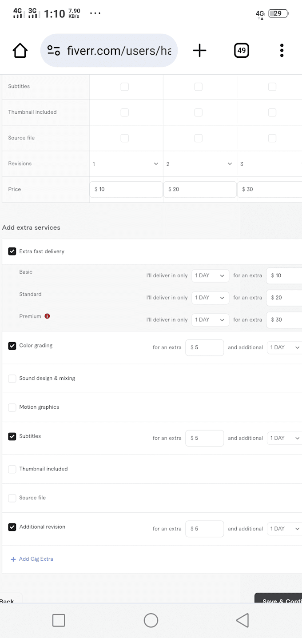Image resolution: width=302 pixels, height=638 pixels.
Task: Edit Subtitles extra price field
Action: point(205,438)
